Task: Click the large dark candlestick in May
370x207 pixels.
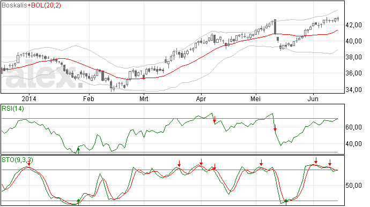Action: [275, 27]
